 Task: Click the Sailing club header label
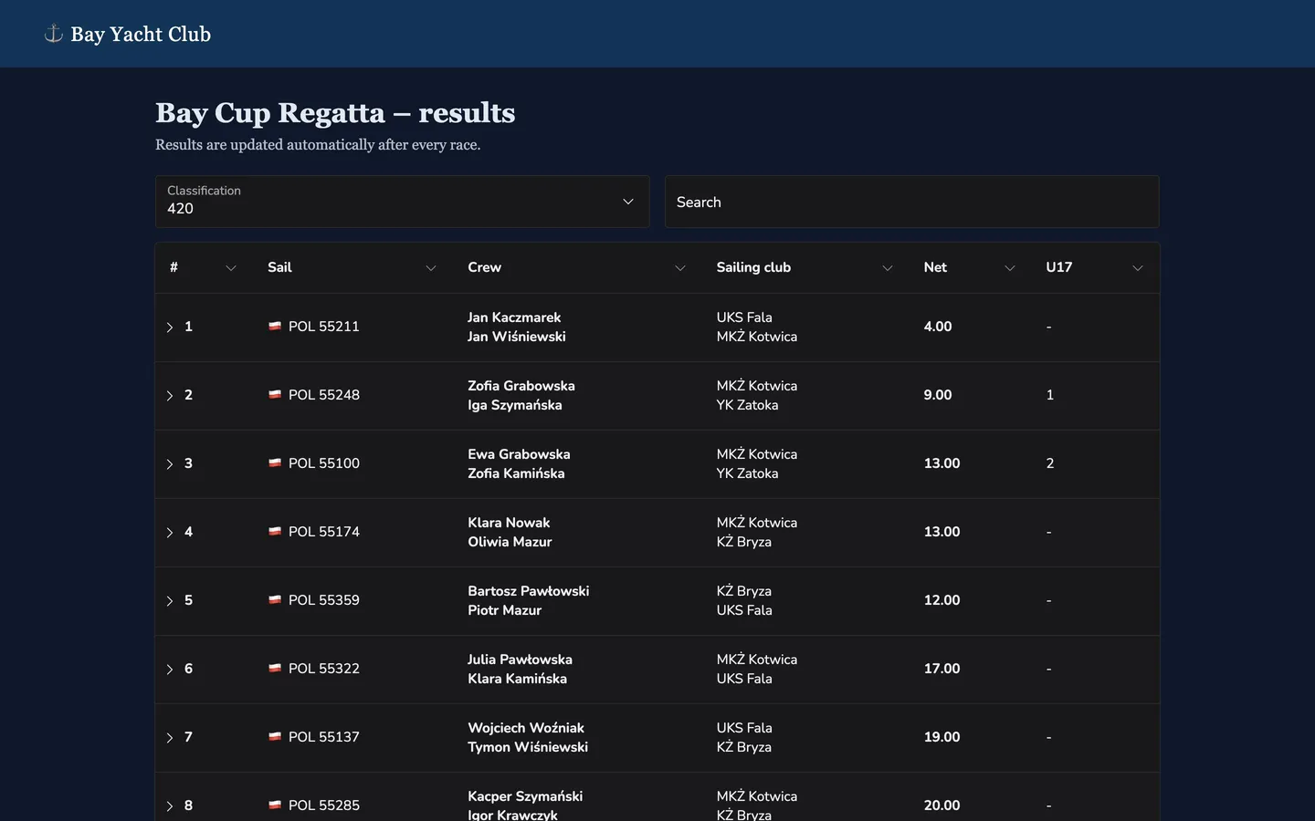pyautogui.click(x=753, y=267)
